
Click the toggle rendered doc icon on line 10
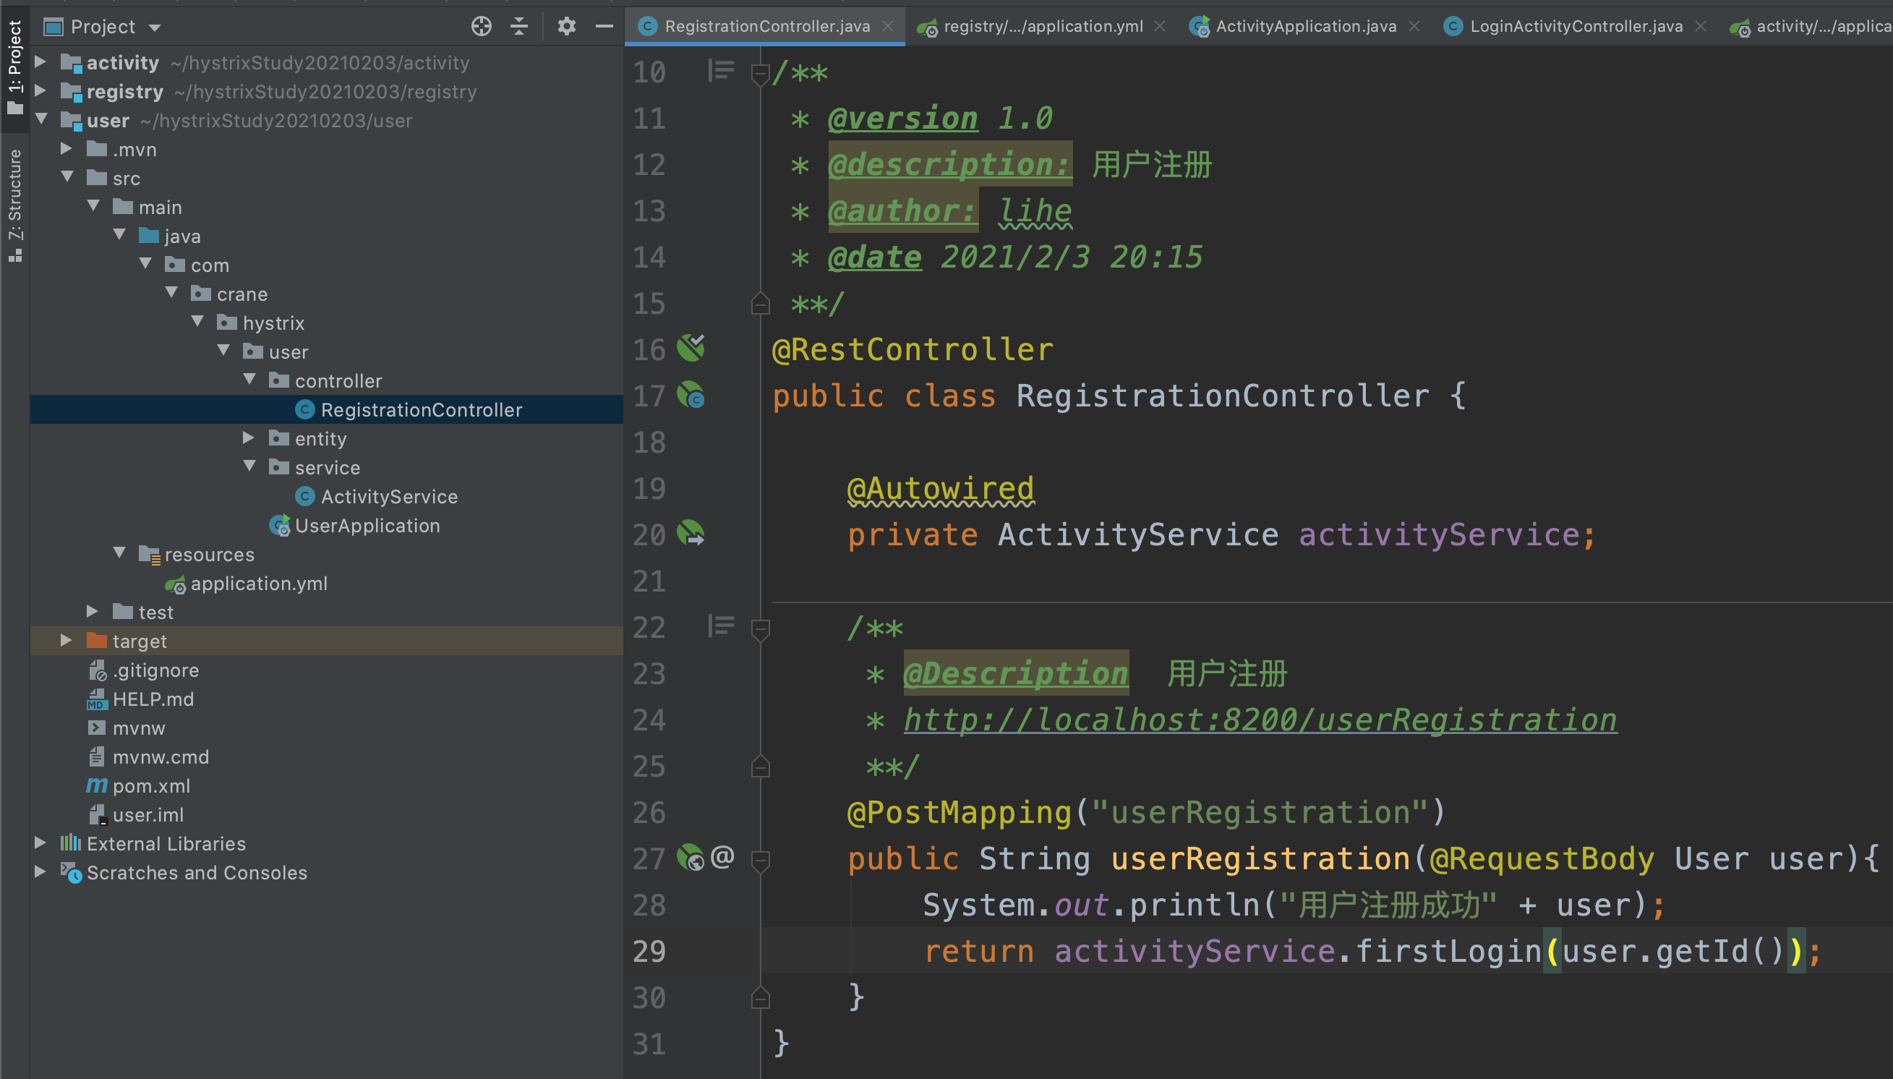(720, 71)
